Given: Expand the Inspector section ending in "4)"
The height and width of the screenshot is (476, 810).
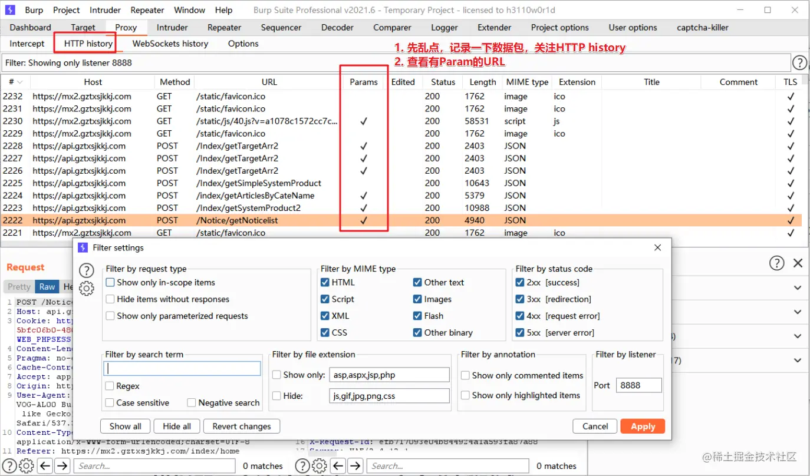Looking at the screenshot, I should click(798, 336).
